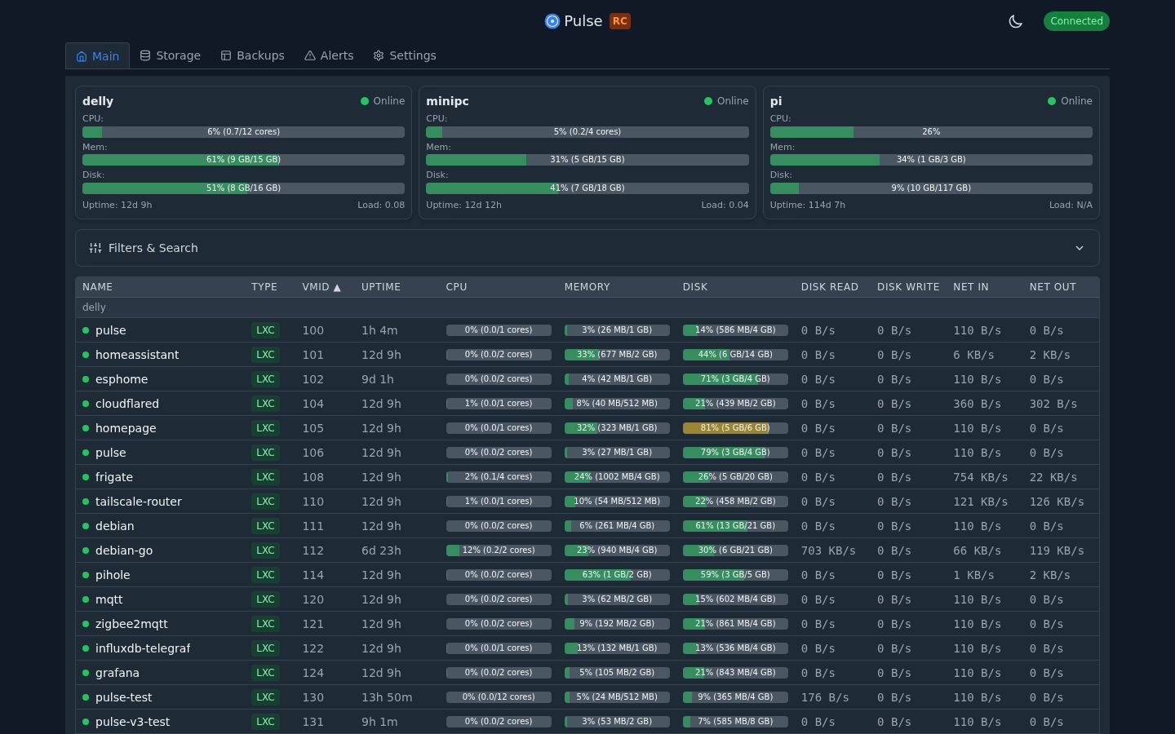Click the Settings gear icon
The image size is (1175, 734).
[379, 55]
